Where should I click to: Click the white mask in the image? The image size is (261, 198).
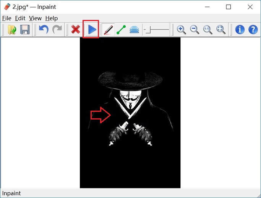pyautogui.click(x=130, y=100)
